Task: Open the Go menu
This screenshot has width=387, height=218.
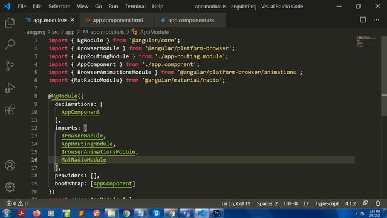Action: [99, 7]
